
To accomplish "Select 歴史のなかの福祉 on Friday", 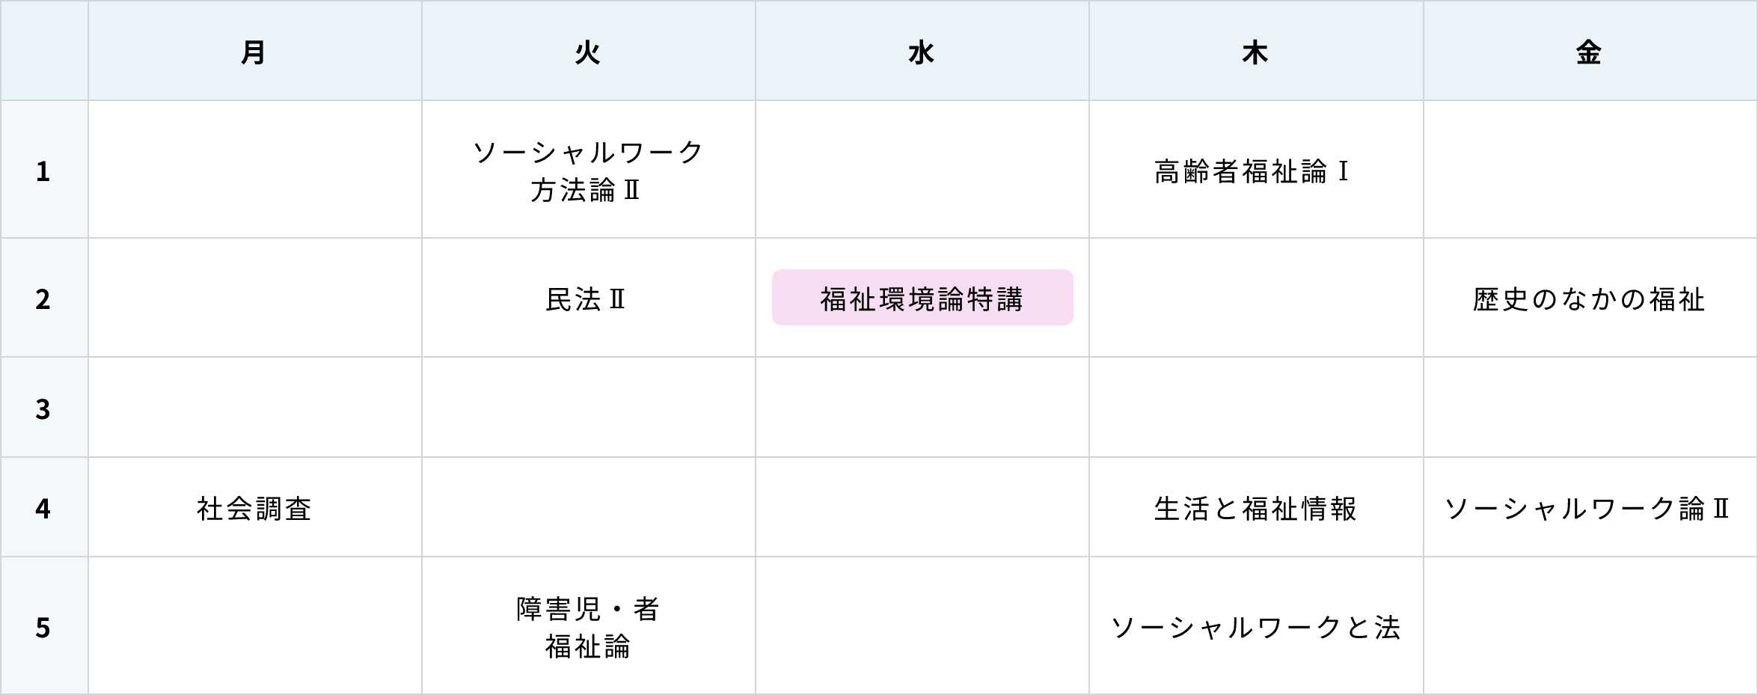I will tap(1589, 299).
